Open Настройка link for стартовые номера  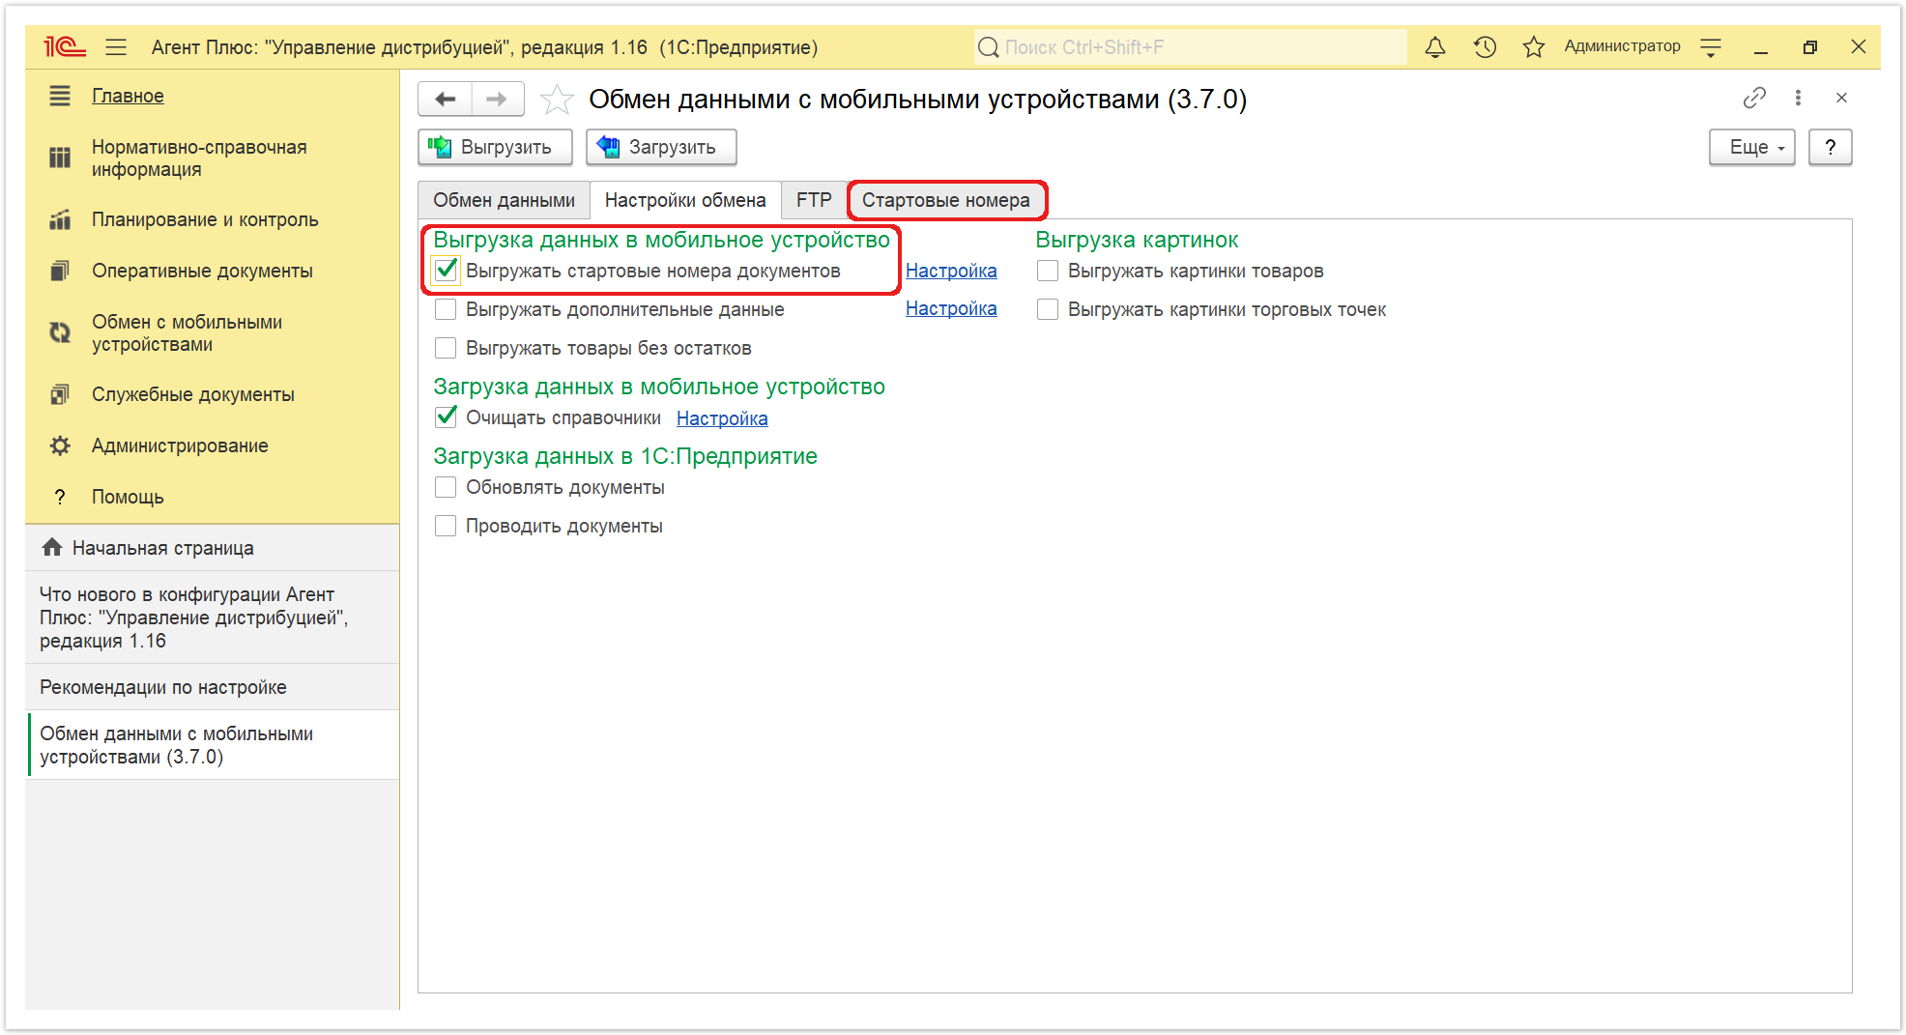pos(951,271)
